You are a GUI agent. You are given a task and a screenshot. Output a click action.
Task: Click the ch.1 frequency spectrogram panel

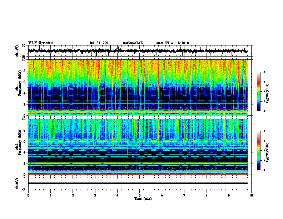pyautogui.click(x=138, y=87)
